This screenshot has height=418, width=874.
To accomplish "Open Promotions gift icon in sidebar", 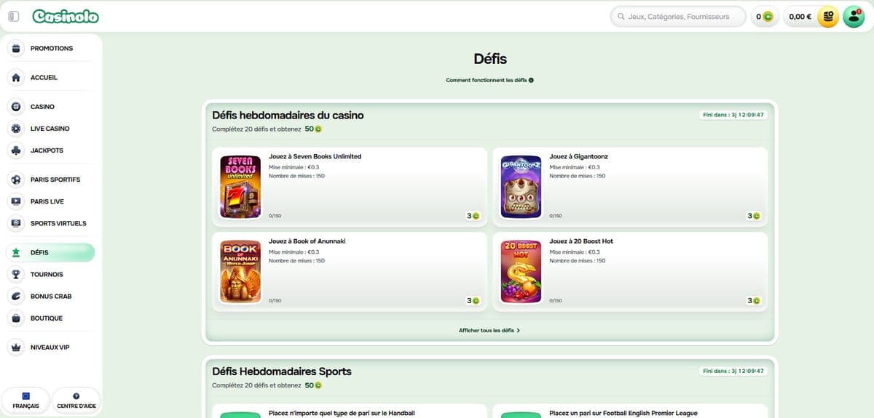I will [x=16, y=49].
